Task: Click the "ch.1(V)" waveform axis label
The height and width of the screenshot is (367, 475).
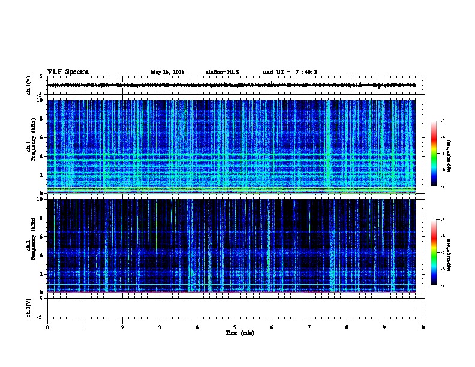Action: (x=28, y=85)
